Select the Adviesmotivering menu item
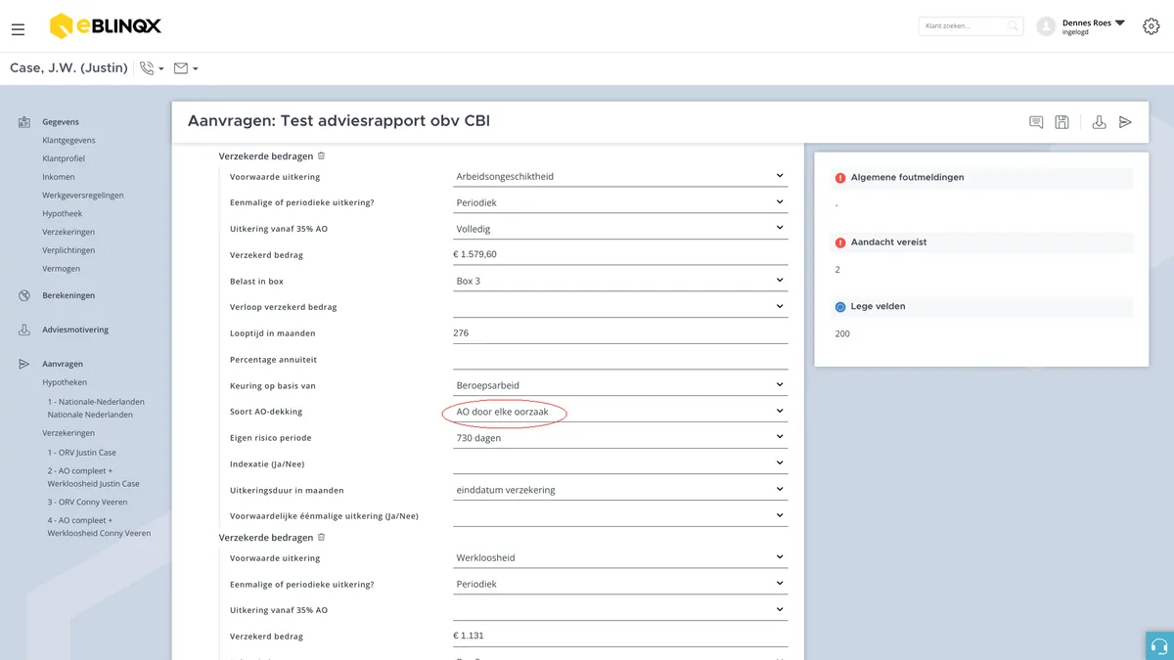Viewport: 1174px width, 660px height. point(75,330)
